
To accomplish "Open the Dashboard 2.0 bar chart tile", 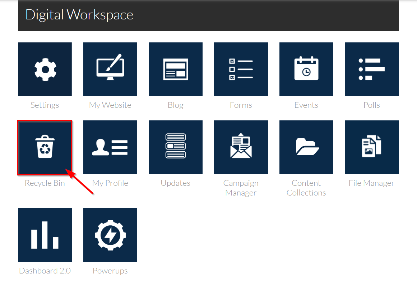I will coord(45,235).
